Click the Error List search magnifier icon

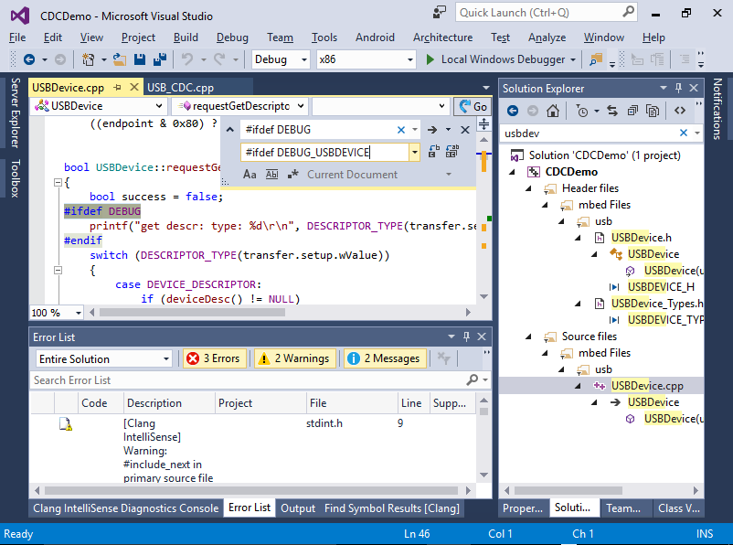coord(473,379)
